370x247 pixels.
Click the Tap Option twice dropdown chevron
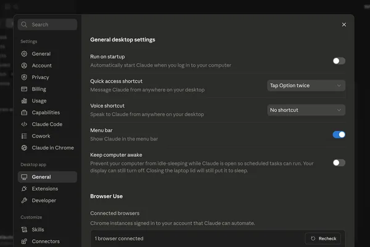(x=339, y=86)
